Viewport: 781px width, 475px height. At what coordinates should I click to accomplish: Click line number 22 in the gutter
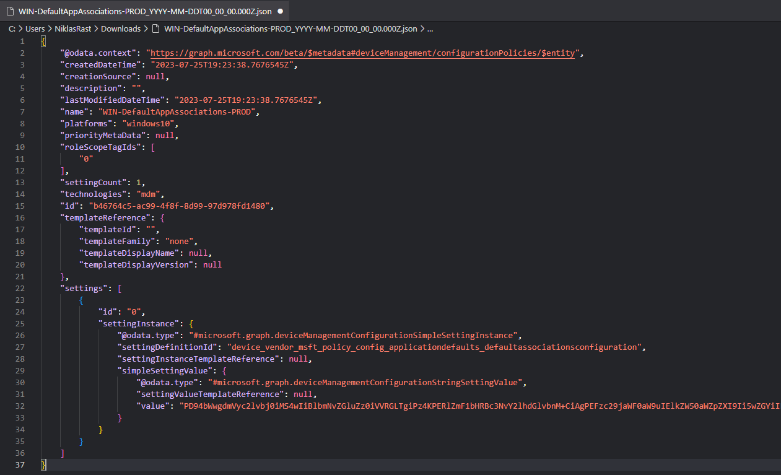(20, 288)
